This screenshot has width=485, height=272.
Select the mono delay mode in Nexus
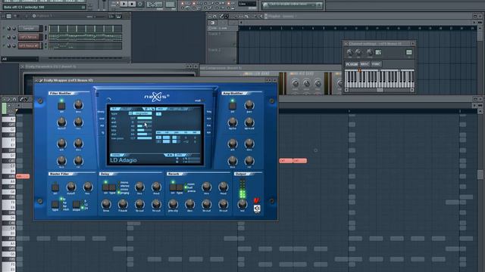coord(124,183)
